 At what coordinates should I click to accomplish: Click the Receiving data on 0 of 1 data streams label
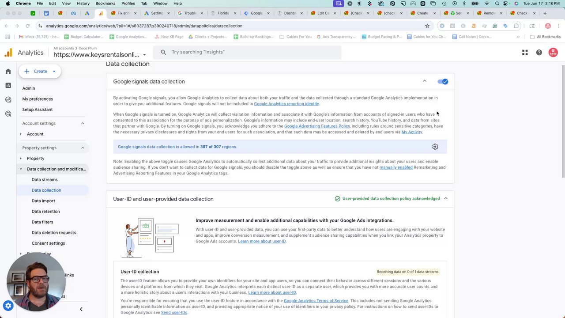tap(407, 272)
